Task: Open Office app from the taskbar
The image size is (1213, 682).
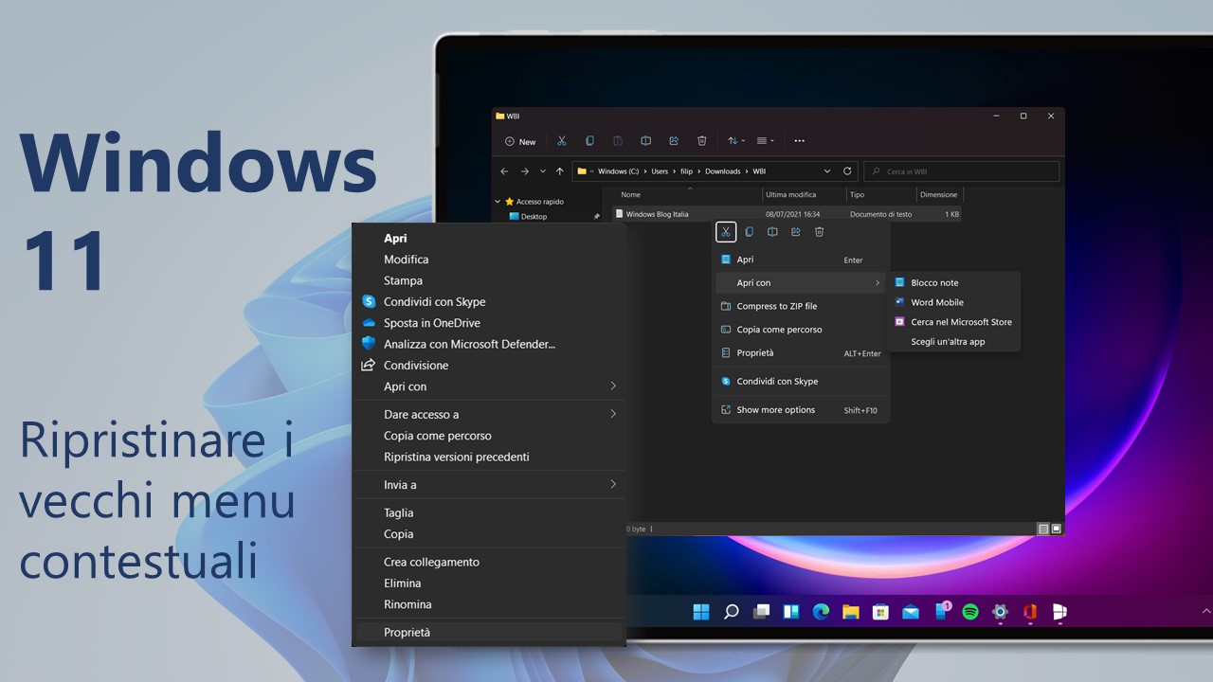Action: pos(1030,612)
